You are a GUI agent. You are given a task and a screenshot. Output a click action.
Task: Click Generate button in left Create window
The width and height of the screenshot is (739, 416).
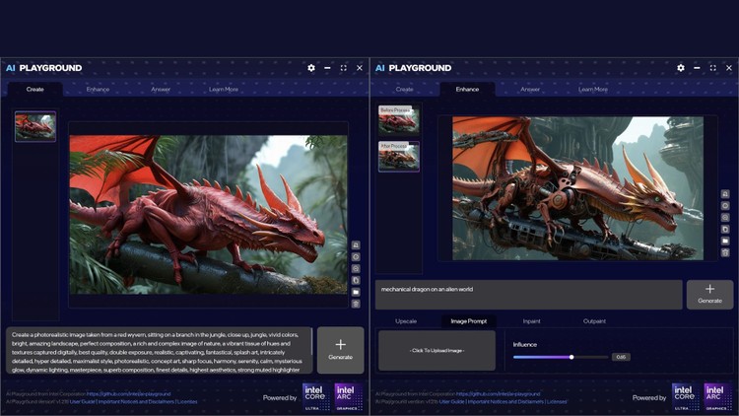[x=340, y=350]
